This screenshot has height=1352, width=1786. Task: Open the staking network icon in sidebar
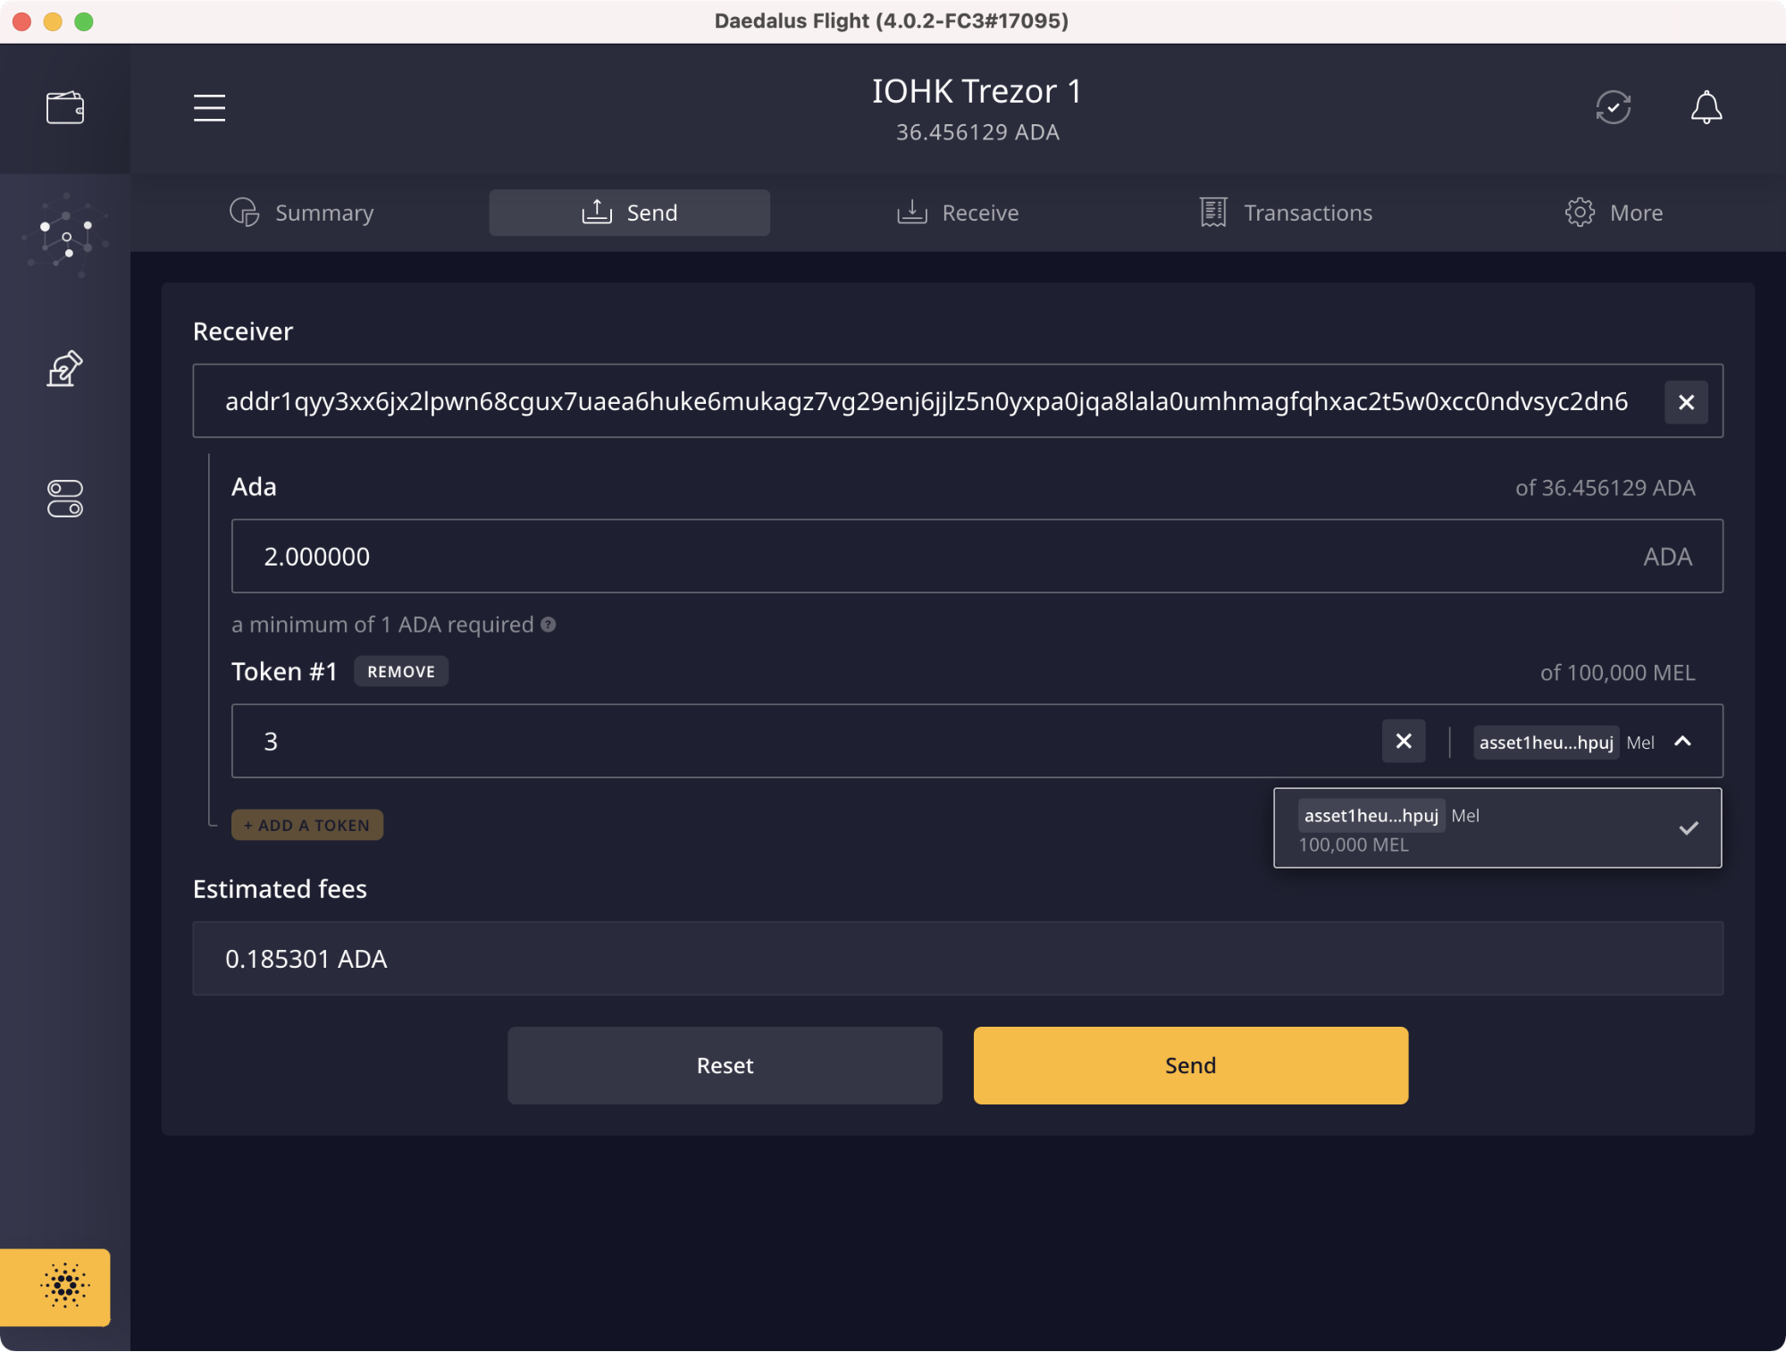click(x=65, y=237)
